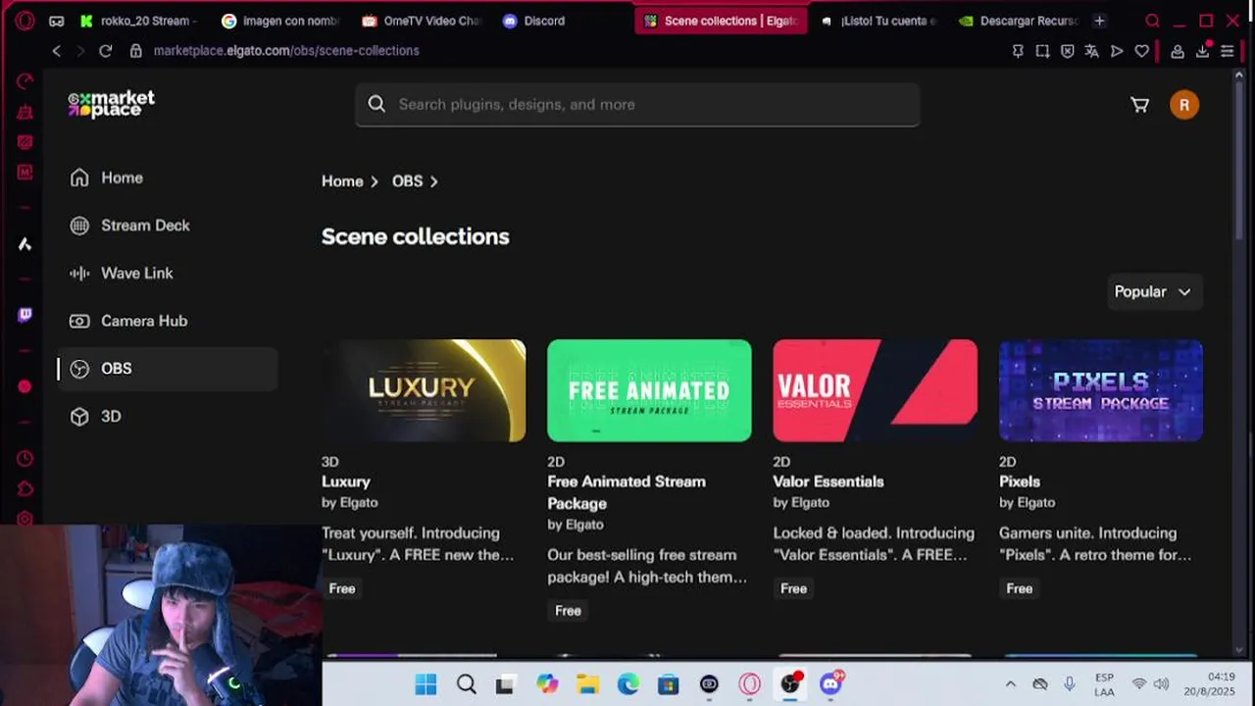
Task: Switch to the Descargar Recursos tab
Action: point(1020,21)
